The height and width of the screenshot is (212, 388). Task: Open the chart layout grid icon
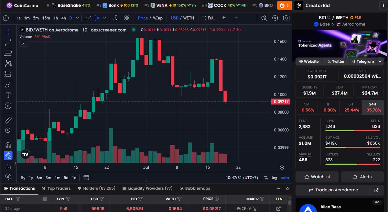tap(127, 18)
